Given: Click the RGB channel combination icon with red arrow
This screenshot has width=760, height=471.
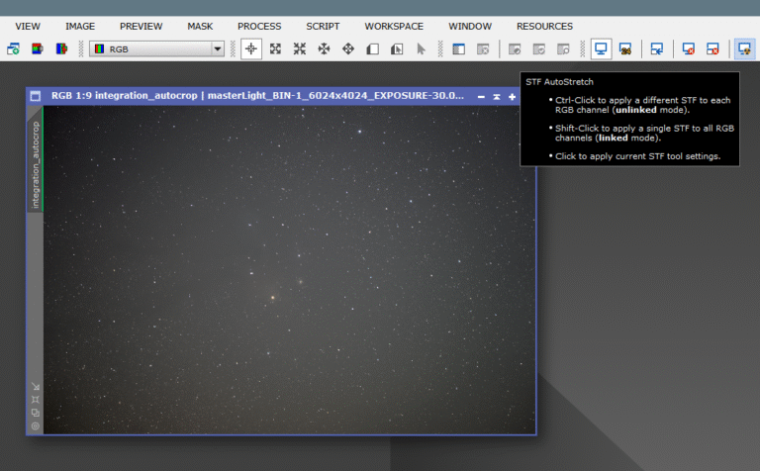Looking at the screenshot, I should (61, 48).
